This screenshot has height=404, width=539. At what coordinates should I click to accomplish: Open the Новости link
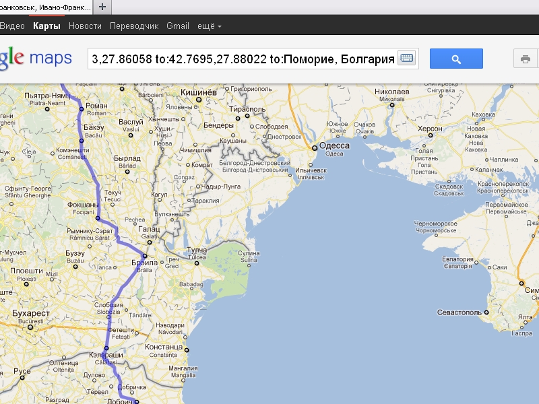[85, 26]
